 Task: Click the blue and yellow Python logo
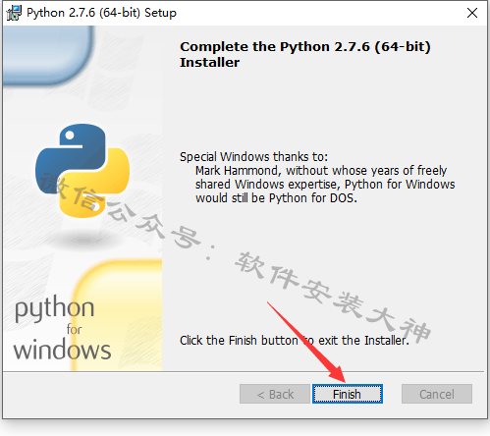[82, 171]
